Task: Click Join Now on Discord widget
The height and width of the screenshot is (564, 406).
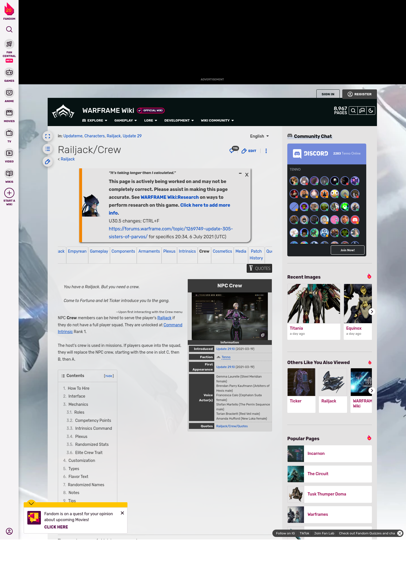Action: [348, 250]
